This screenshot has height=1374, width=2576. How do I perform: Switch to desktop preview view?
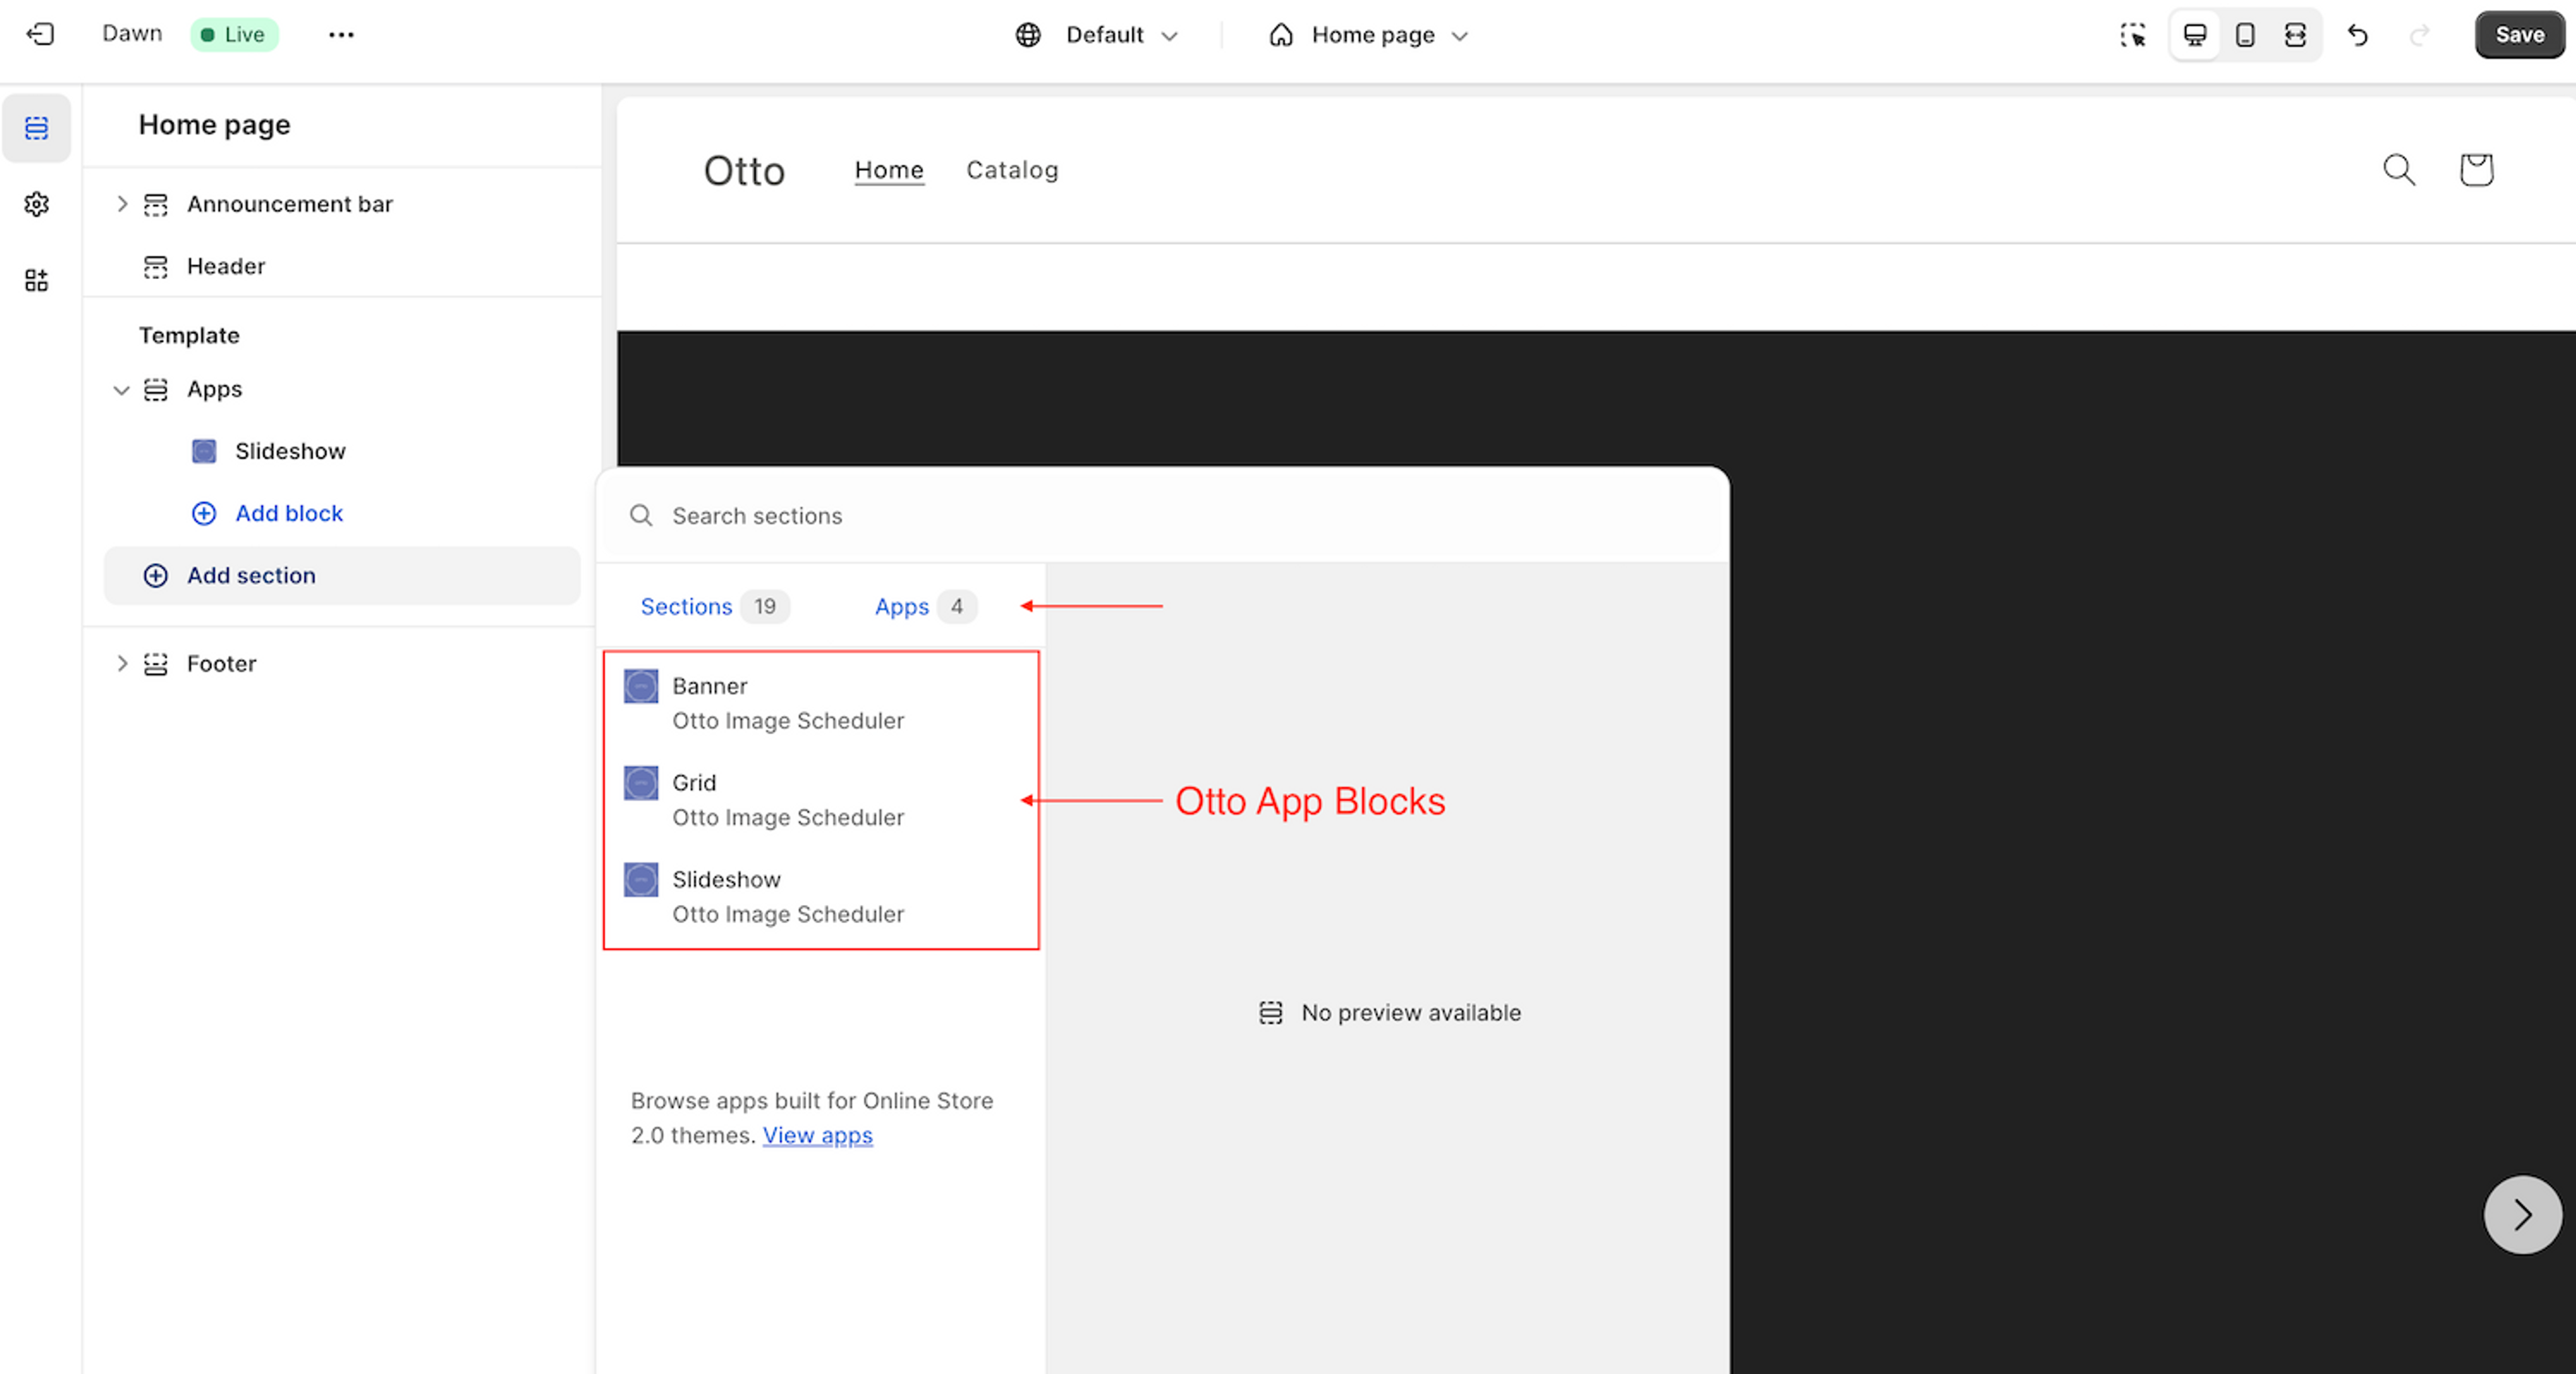point(2195,35)
